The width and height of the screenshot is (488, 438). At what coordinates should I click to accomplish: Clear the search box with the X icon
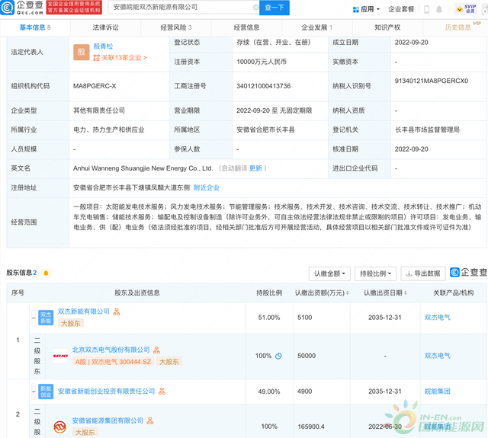256,7
